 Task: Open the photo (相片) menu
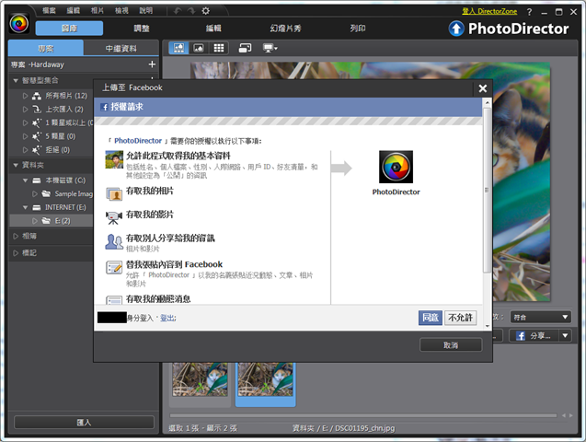pyautogui.click(x=98, y=10)
